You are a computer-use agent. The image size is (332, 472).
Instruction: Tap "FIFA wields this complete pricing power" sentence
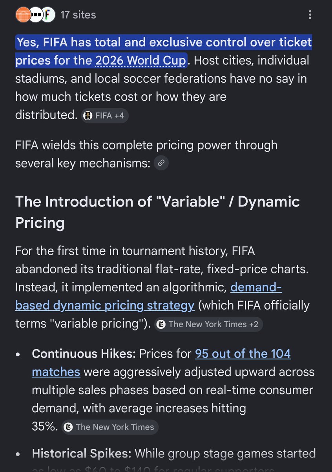click(146, 154)
